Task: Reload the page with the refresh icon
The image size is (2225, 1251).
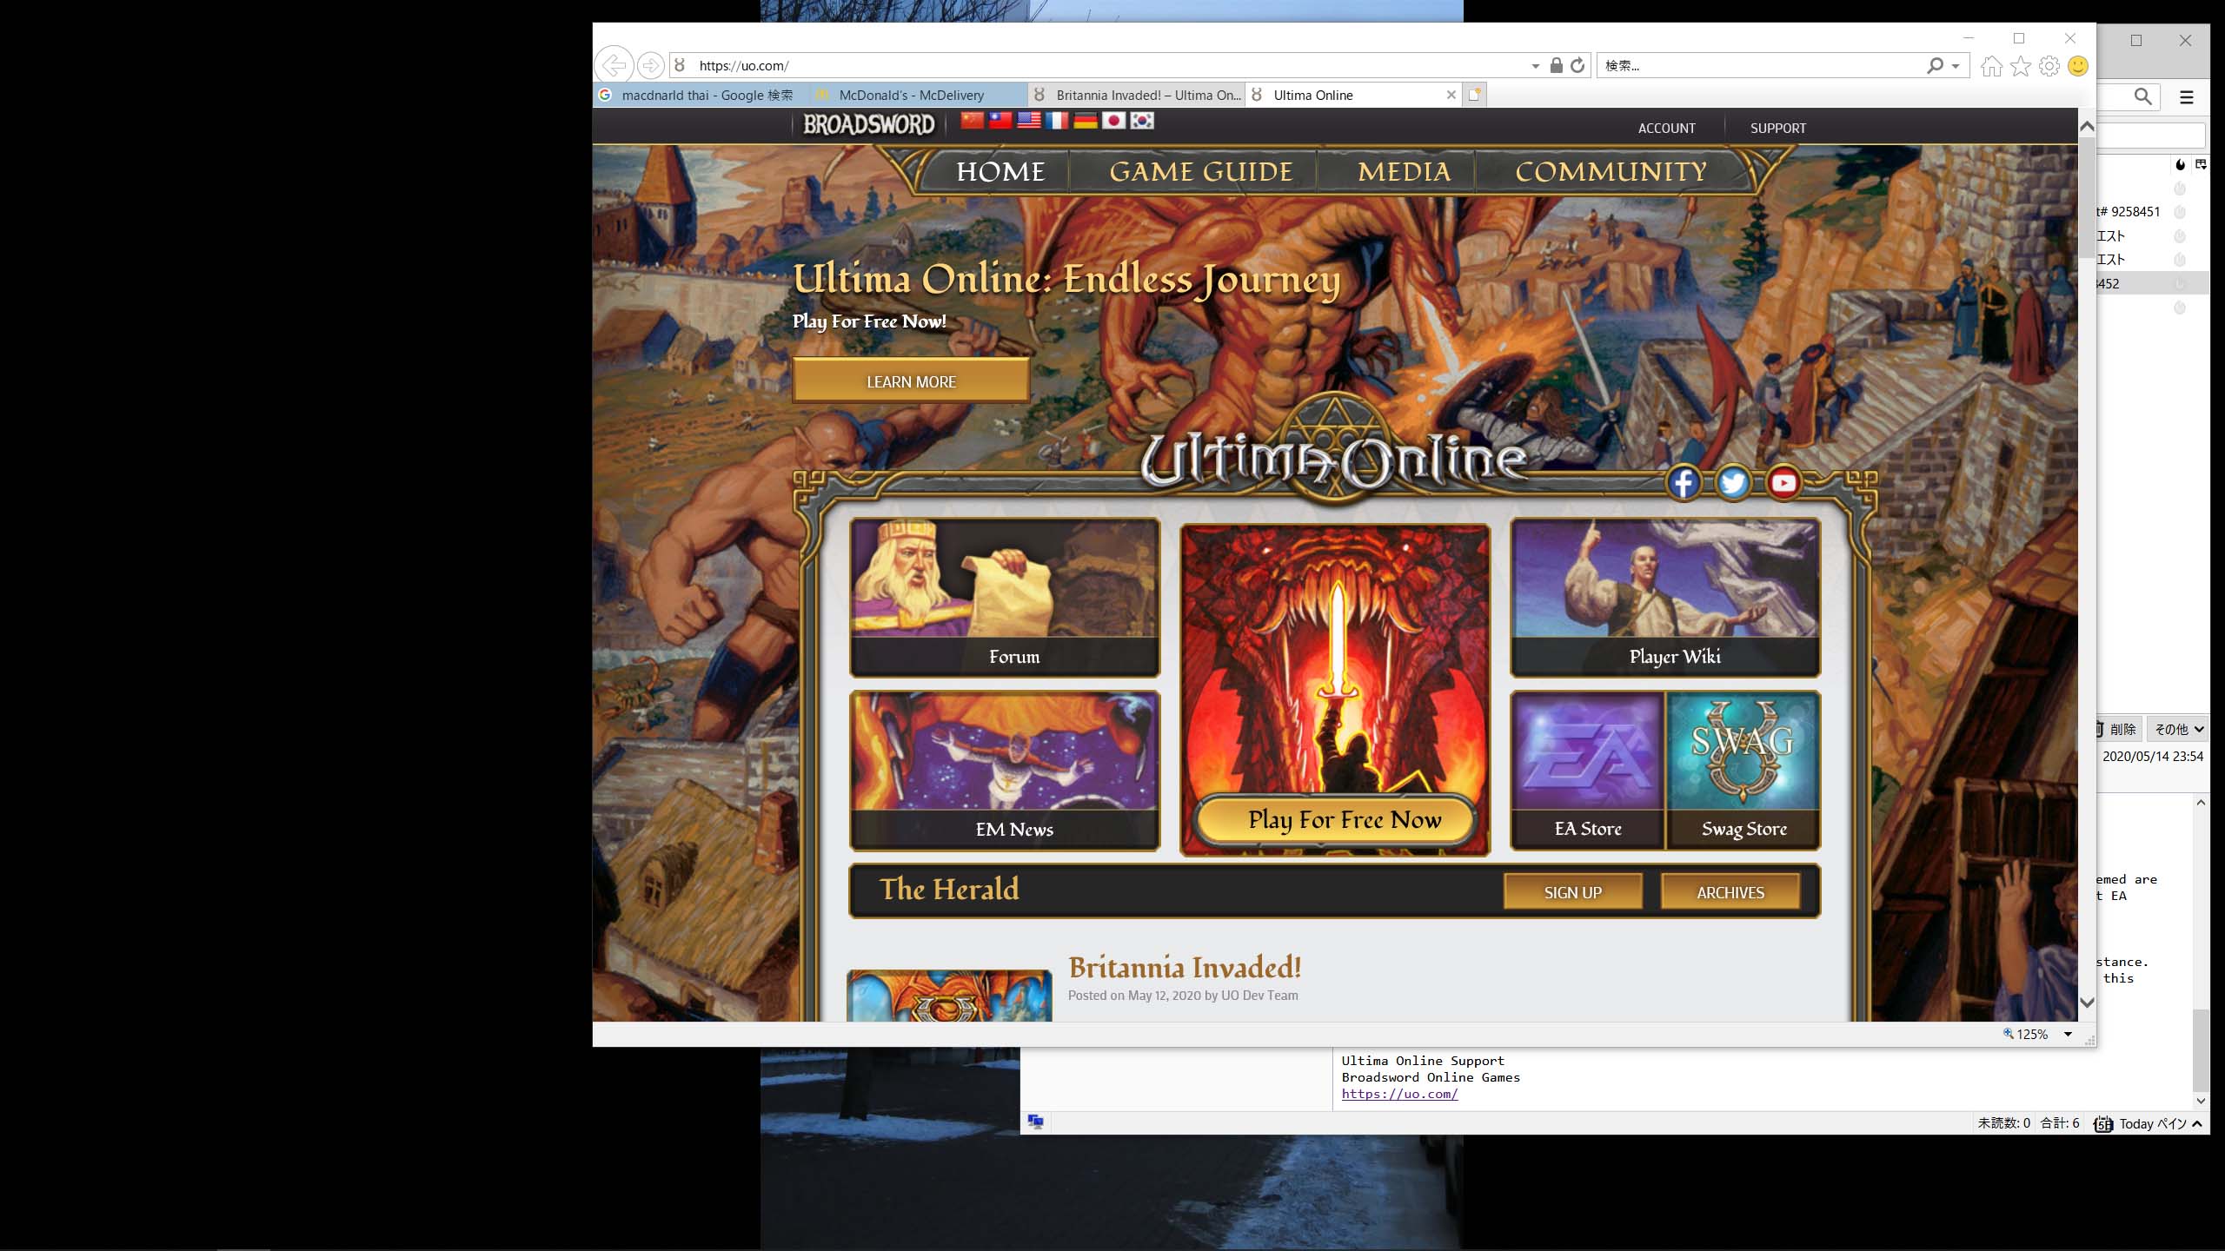Action: click(x=1577, y=65)
